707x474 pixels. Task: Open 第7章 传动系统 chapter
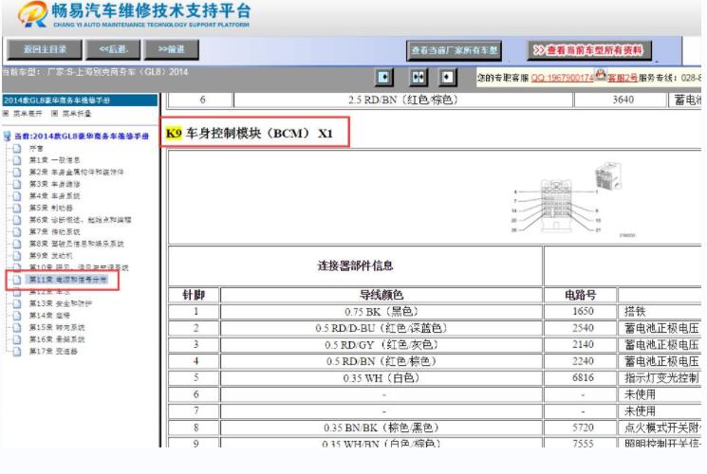54,231
